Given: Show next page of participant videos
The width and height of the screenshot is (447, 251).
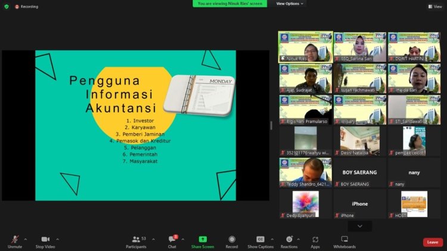Looking at the screenshot, I should (x=360, y=226).
